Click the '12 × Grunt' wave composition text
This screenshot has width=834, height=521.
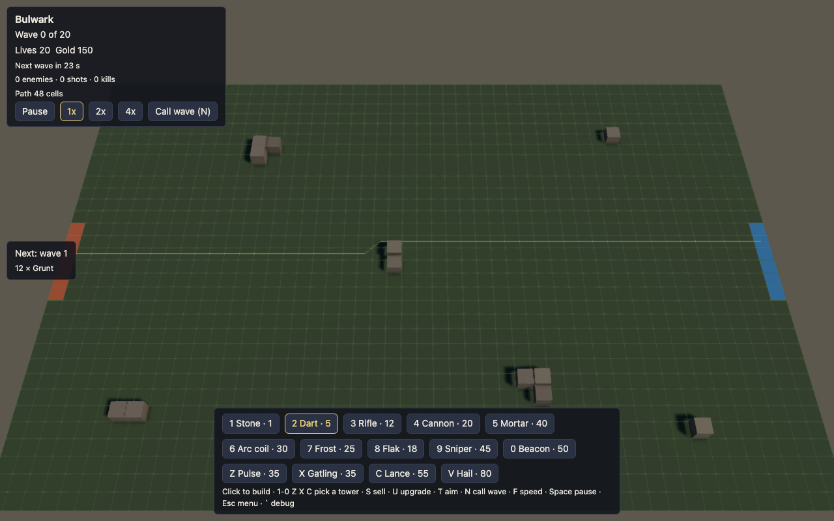[x=35, y=268]
